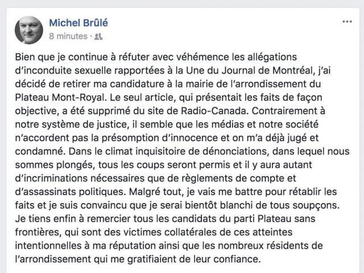Click the opening words "Bien que"
Image resolution: width=364 pixels, height=273 pixels.
click(x=31, y=58)
